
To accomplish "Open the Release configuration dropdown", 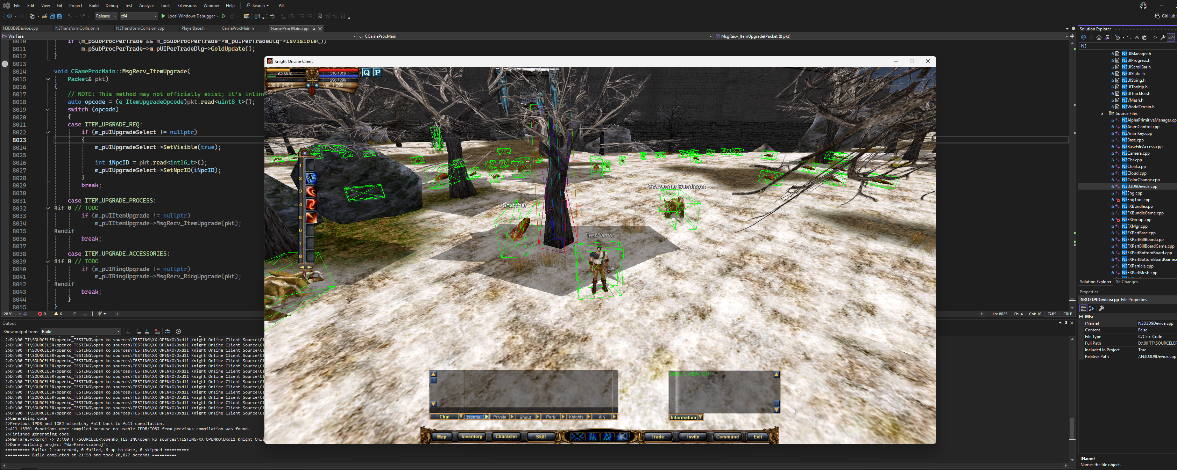I will [x=106, y=16].
